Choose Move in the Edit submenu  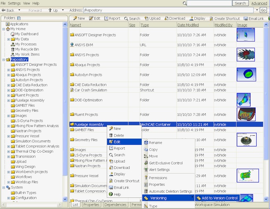click(151, 156)
